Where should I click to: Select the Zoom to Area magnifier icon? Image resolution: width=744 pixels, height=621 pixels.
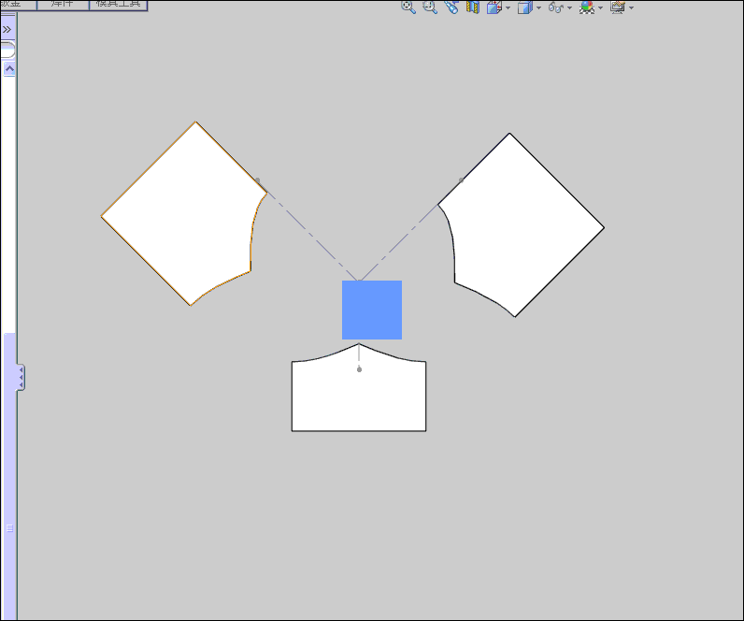point(430,7)
